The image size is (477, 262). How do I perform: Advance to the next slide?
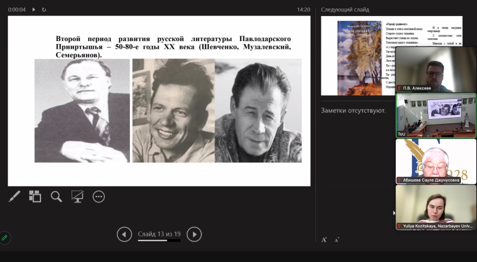click(194, 235)
